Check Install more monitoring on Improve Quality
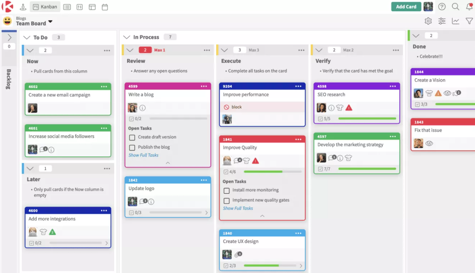This screenshot has height=273, width=475. click(226, 191)
